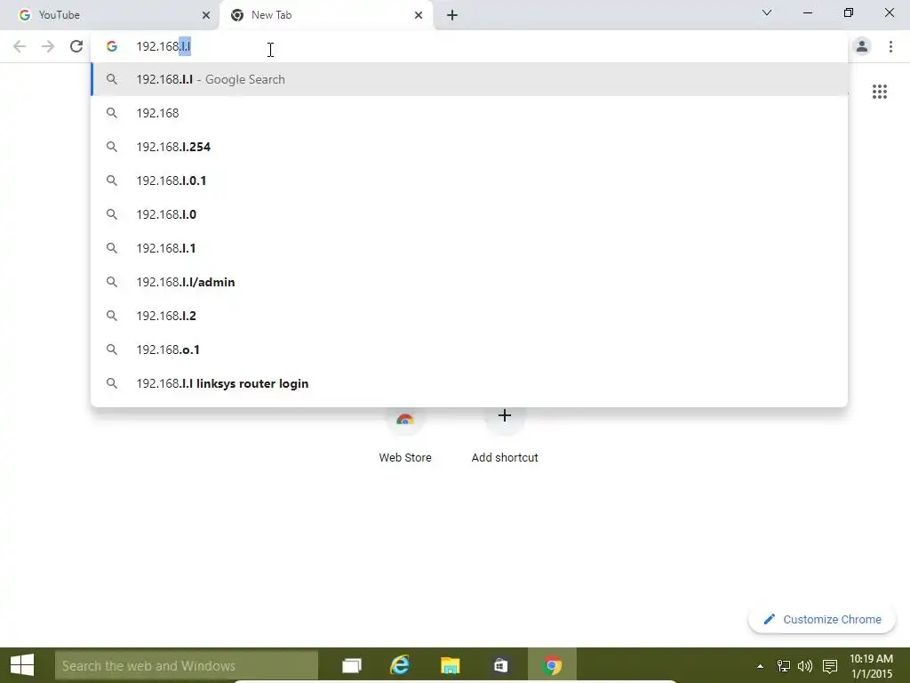Choose suggestion 192.168.l.l/admin
Image resolution: width=910 pixels, height=683 pixels.
pos(469,282)
